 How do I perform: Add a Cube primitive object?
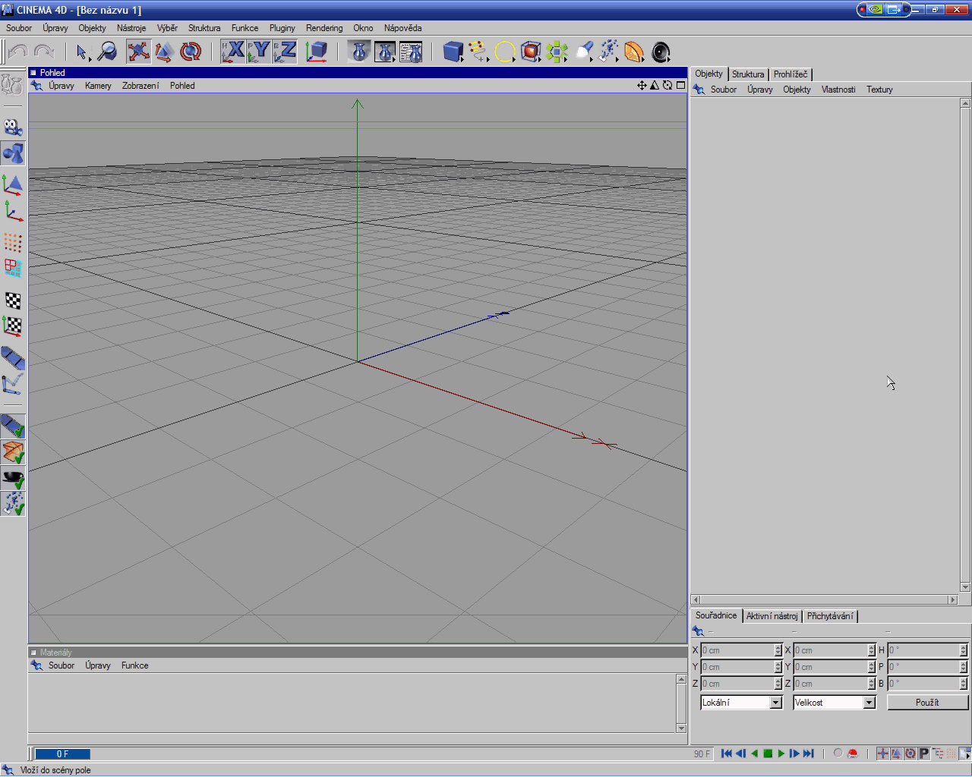[453, 52]
